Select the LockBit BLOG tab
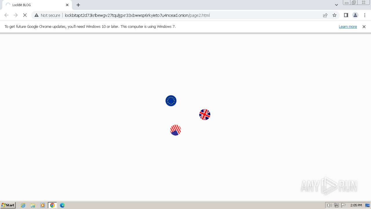371x209 pixels. 37,5
